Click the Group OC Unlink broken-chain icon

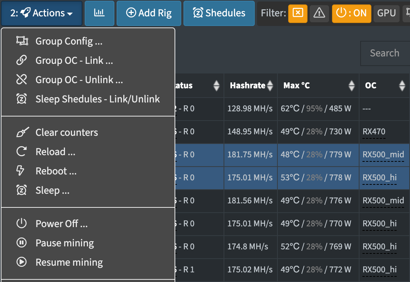[22, 79]
